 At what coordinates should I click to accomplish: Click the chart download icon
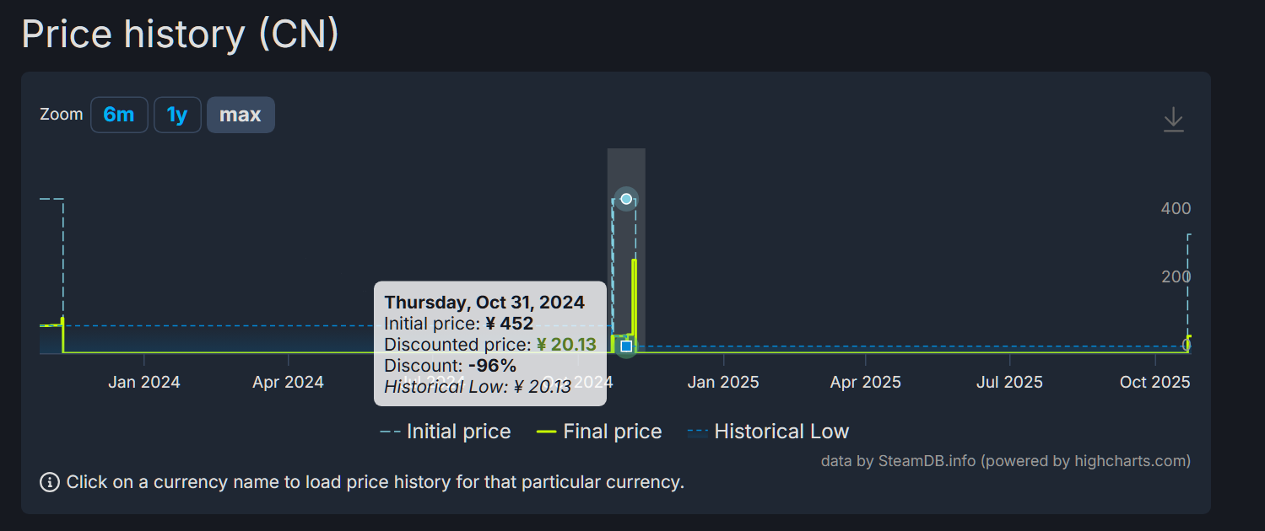(x=1173, y=120)
